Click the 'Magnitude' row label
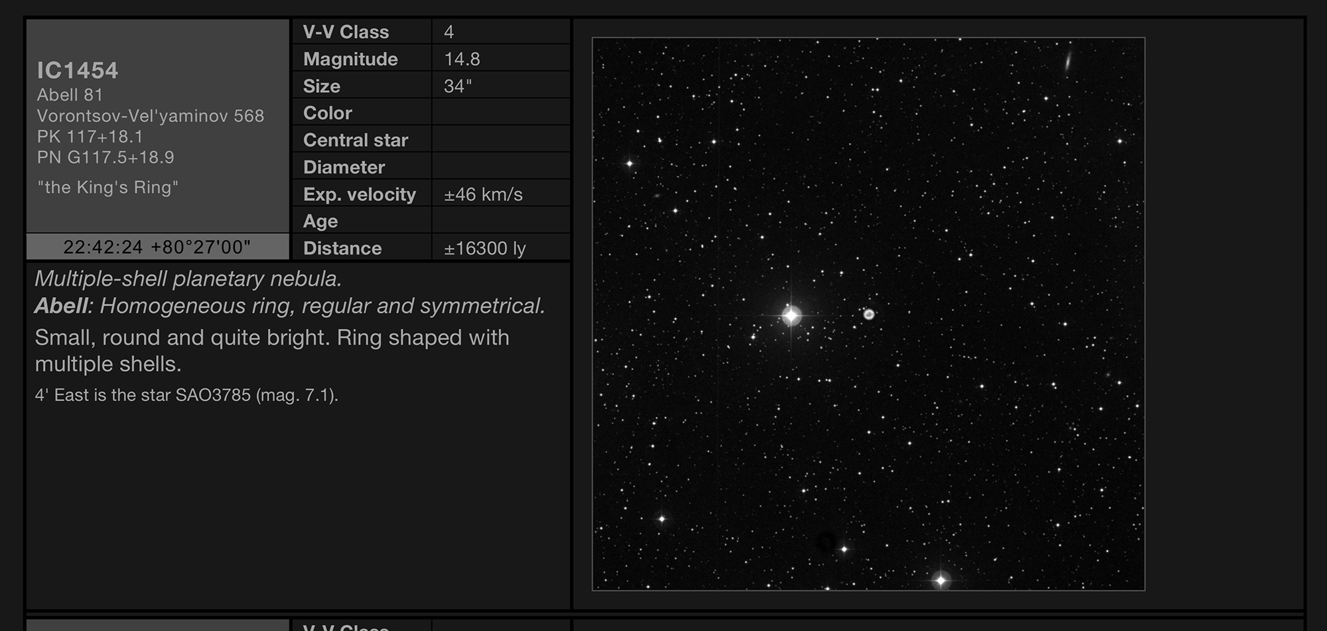Screen dimensions: 1327x631 pyautogui.click(x=350, y=59)
